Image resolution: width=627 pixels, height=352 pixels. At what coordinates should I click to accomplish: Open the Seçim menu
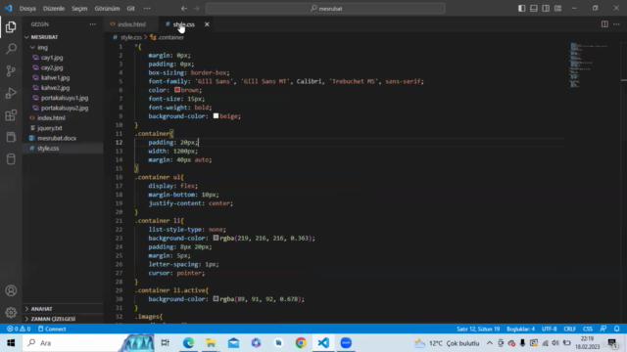[79, 9]
